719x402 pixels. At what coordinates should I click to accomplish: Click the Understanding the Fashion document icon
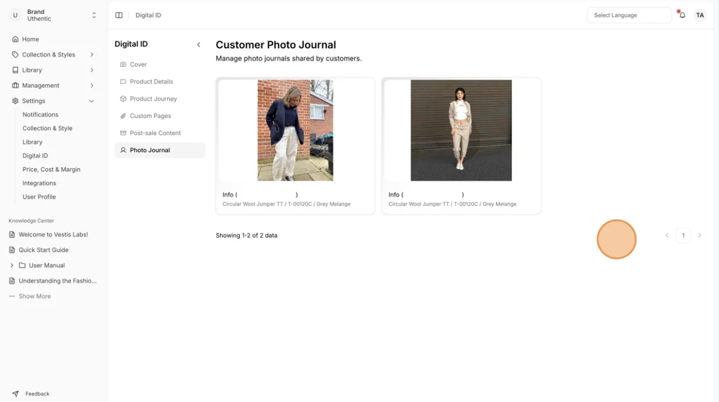pyautogui.click(x=12, y=281)
